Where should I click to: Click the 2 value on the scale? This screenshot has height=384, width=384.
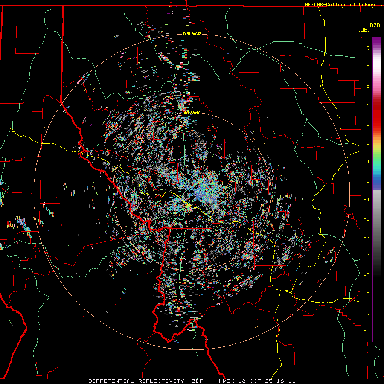(x=368, y=143)
